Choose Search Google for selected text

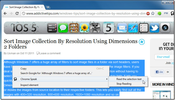point(61,73)
